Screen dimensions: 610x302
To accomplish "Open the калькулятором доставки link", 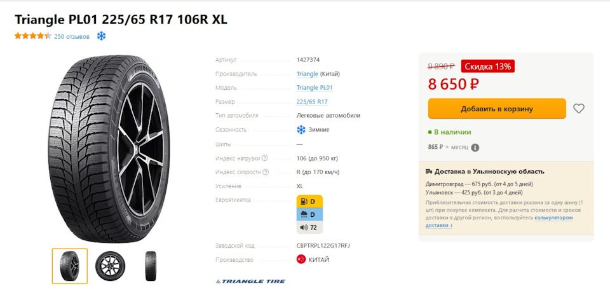I will [x=553, y=217].
